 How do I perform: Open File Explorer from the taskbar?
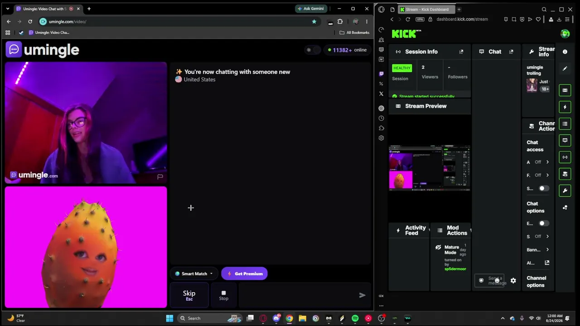(x=302, y=318)
